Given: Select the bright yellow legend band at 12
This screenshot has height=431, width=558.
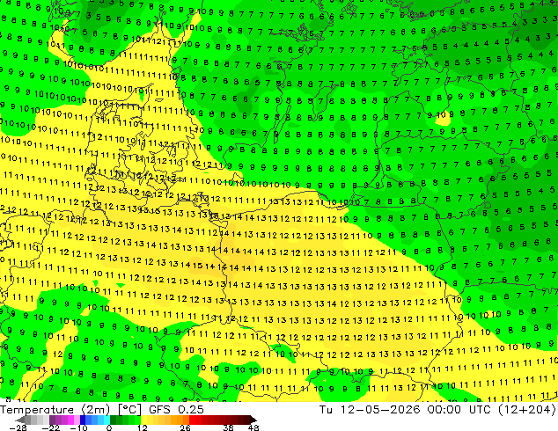Looking at the screenshot, I should pyautogui.click(x=143, y=420).
